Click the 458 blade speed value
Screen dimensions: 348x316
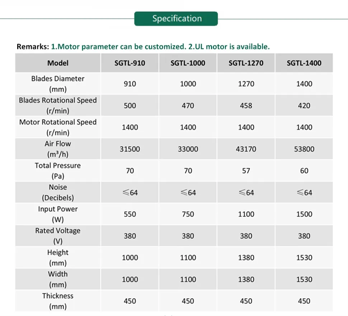[x=246, y=106]
